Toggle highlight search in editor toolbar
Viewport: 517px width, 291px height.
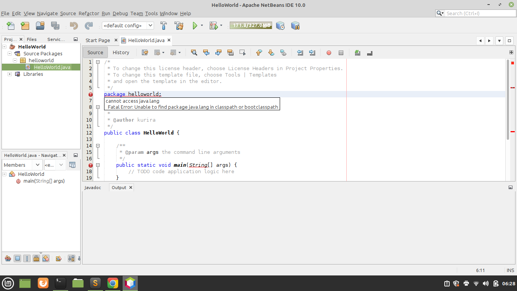[230, 53]
